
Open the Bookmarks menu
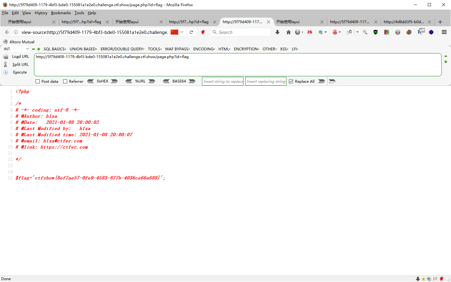point(61,13)
